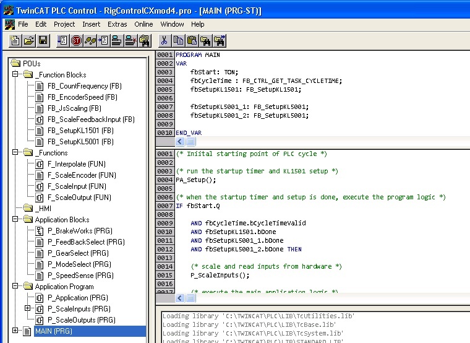Click the toggle breakpoint toolbar icon

pyautogui.click(x=103, y=40)
